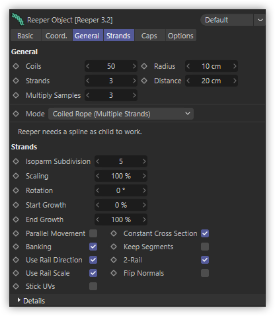Image resolution: width=275 pixels, height=316 pixels.
Task: Disable the Banking checkbox
Action: click(93, 247)
